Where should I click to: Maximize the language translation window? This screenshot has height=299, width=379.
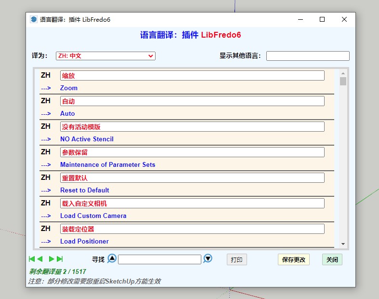(x=322, y=20)
